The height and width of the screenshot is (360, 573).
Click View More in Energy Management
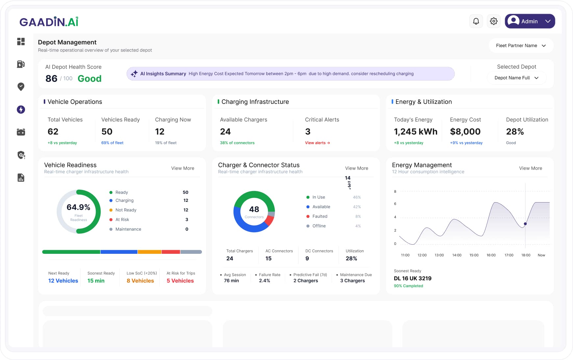[531, 168]
